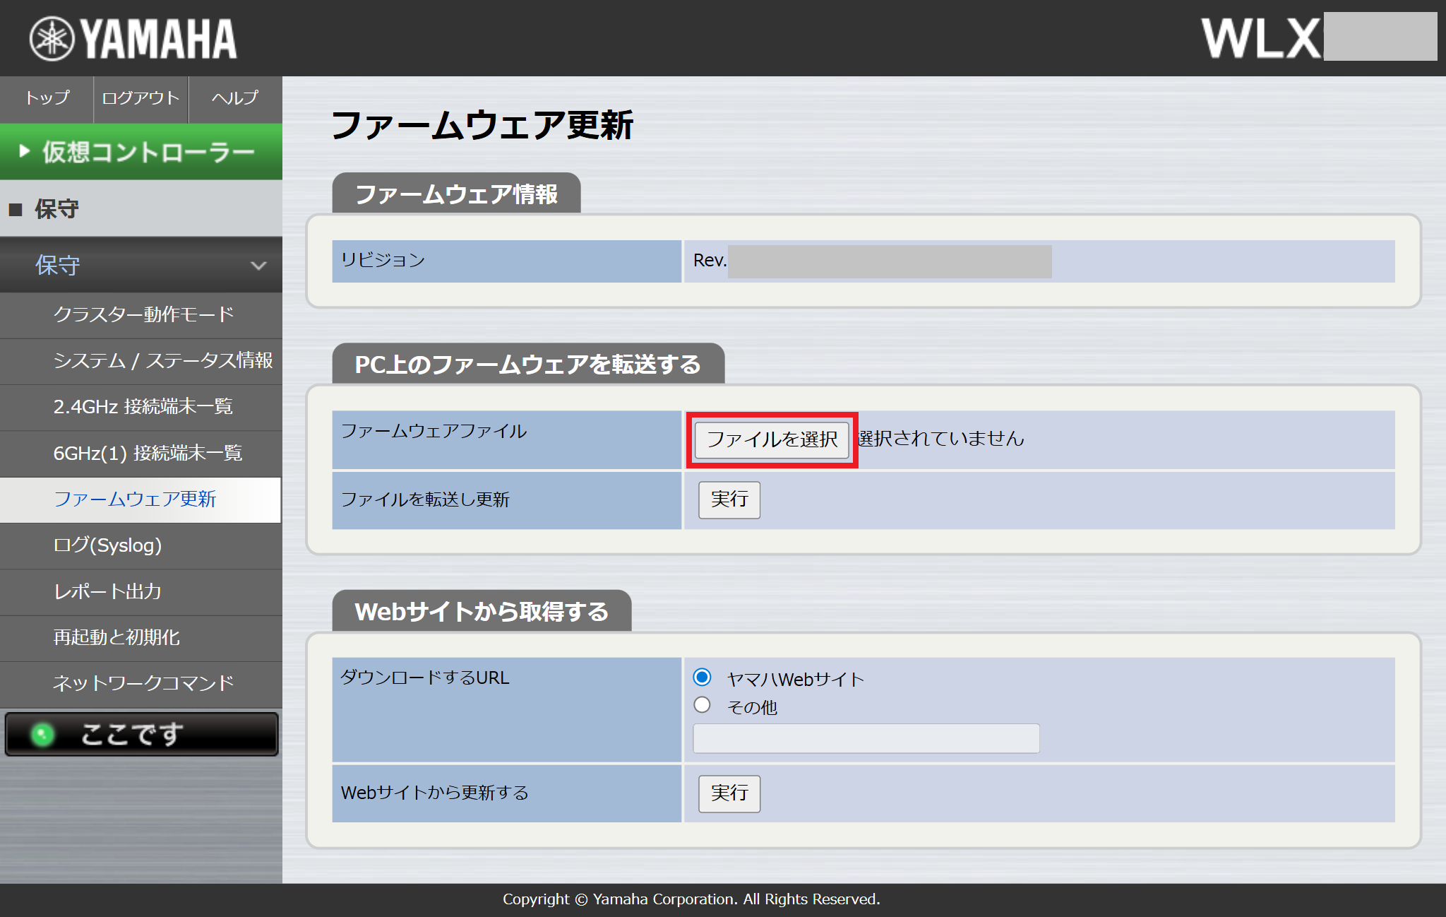Click the download URL text field
This screenshot has width=1446, height=917.
tap(866, 738)
